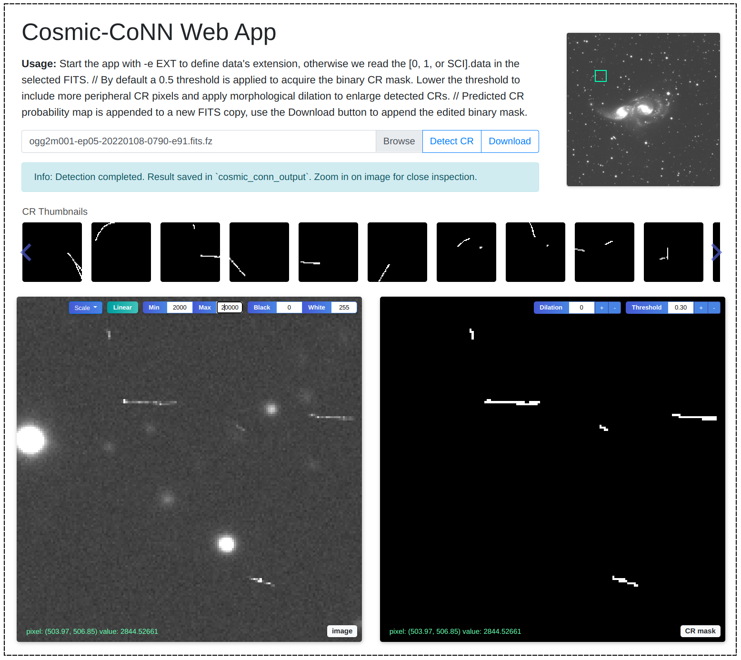Select the tenth CR thumbnail
The image size is (741, 660).
[673, 252]
